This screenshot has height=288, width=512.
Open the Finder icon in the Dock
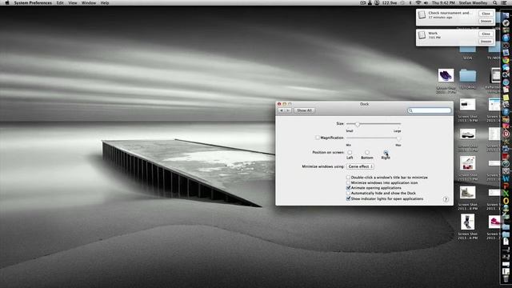[x=506, y=15]
